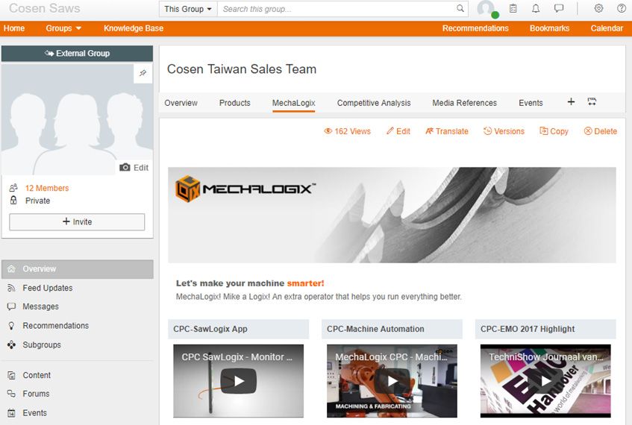The height and width of the screenshot is (425, 632).
Task: Go to Home in the orange navigation bar
Action: (14, 28)
